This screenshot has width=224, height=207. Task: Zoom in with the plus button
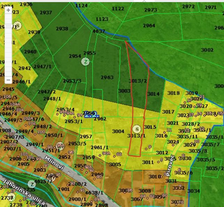pos(8,10)
